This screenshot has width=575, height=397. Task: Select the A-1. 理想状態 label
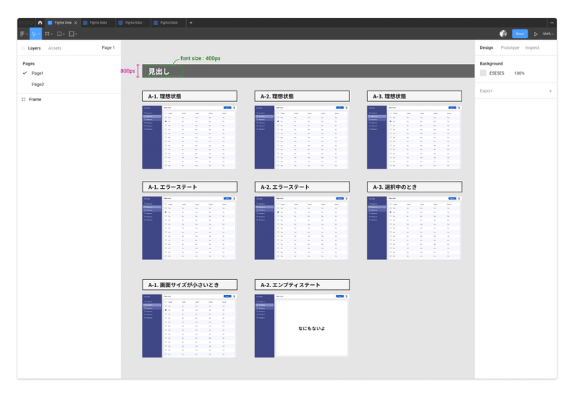[x=190, y=96]
